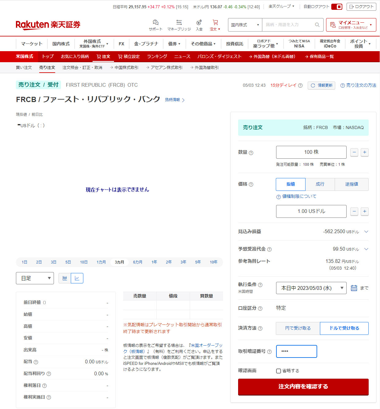Switch to candlestick chart icon
The image size is (380, 409).
tap(65, 278)
